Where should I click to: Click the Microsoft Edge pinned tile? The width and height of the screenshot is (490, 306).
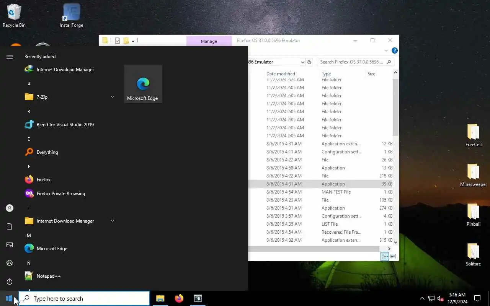click(x=143, y=84)
